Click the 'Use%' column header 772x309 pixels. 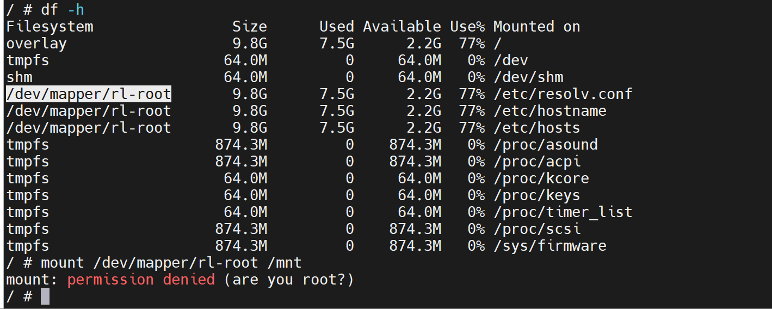tap(467, 27)
